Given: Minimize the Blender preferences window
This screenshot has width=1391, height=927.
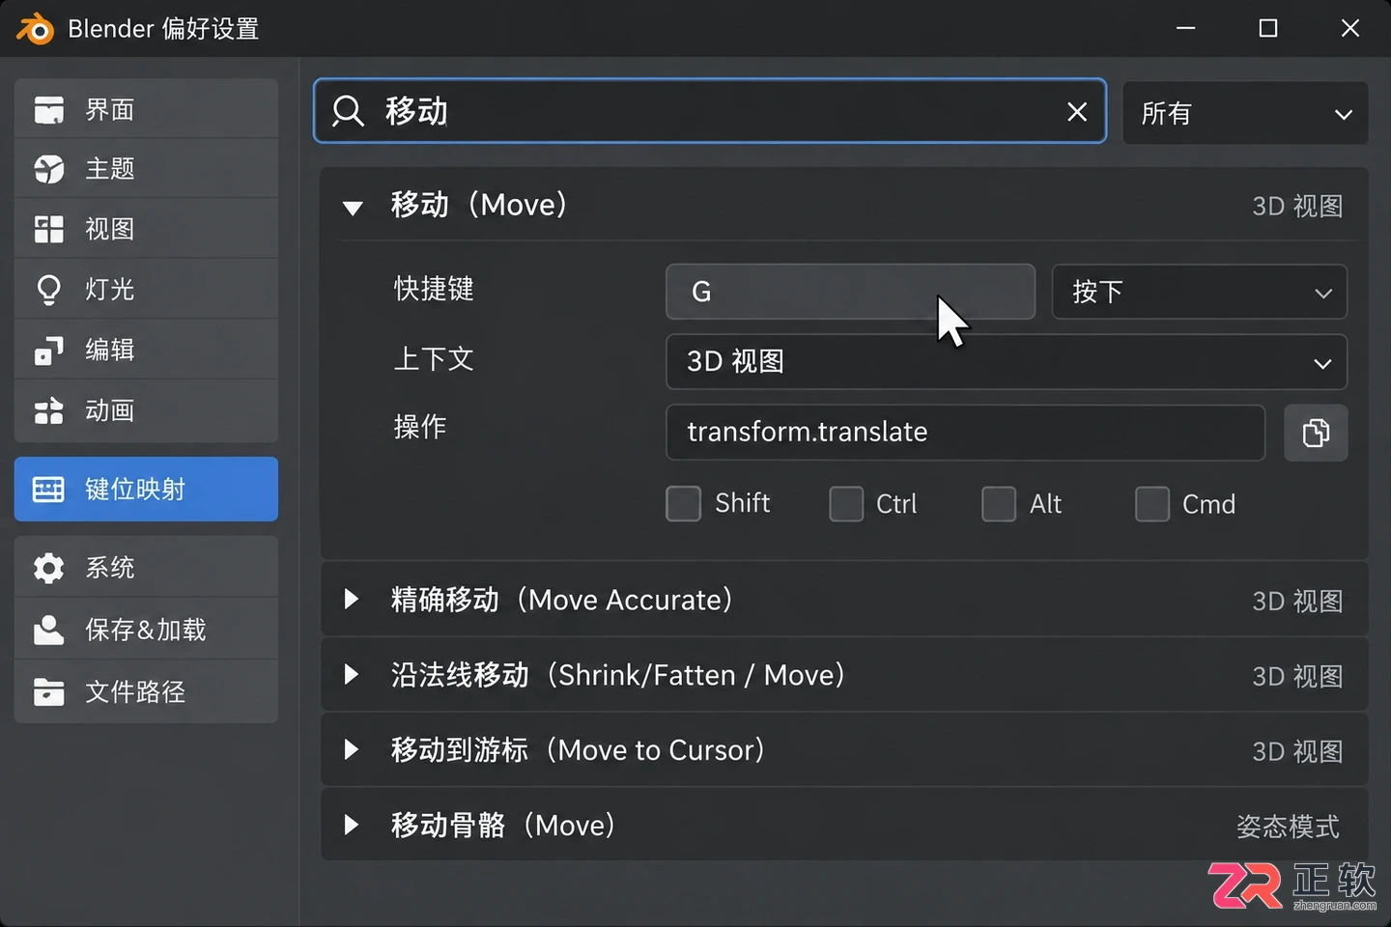Looking at the screenshot, I should pos(1186,28).
